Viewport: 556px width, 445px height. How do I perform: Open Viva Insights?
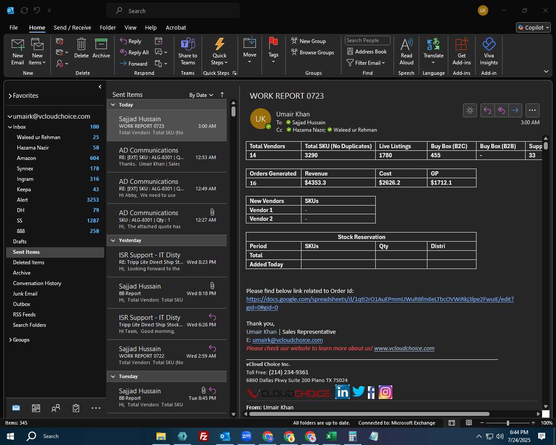click(x=489, y=51)
